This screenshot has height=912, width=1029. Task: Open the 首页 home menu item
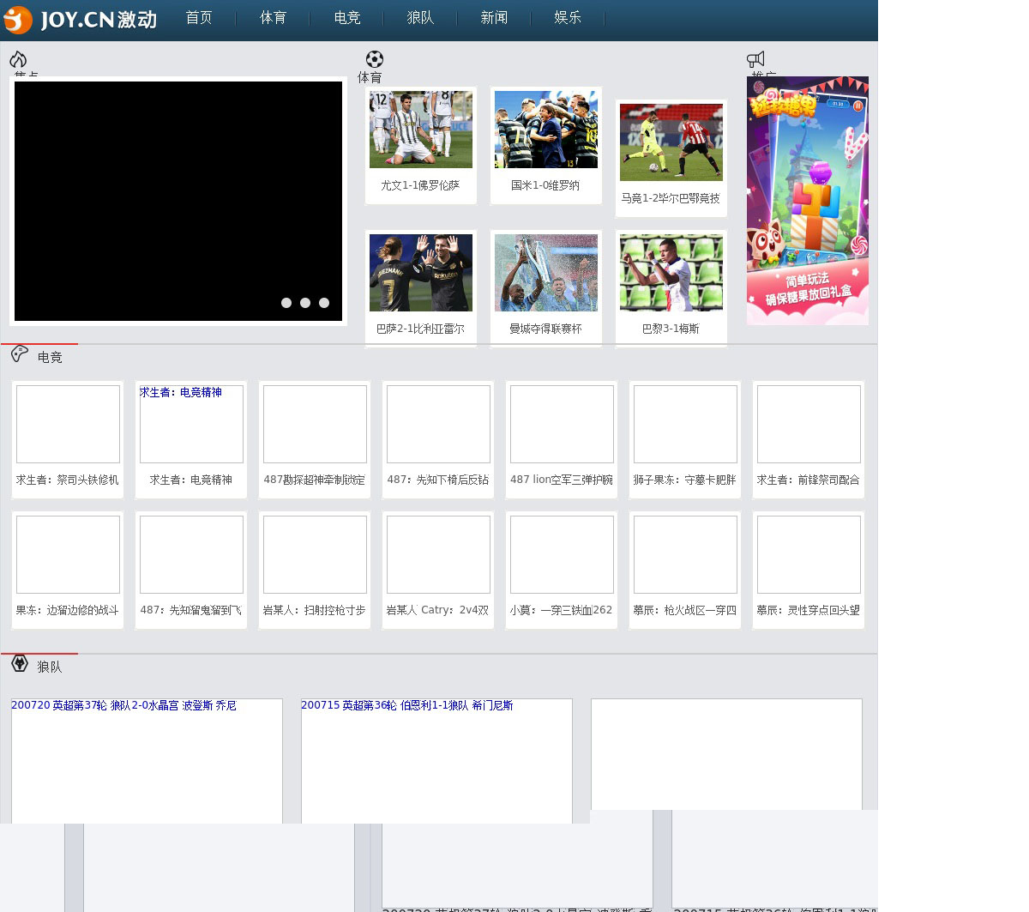[199, 18]
